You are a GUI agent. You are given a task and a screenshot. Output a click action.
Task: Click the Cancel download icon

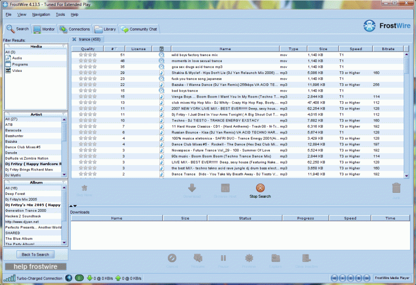[172, 258]
